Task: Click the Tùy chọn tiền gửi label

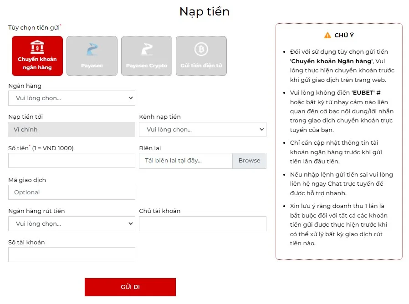Action: tap(34, 28)
